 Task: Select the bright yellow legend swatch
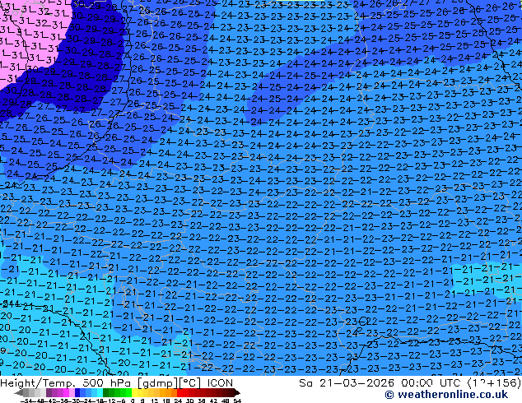(134, 392)
